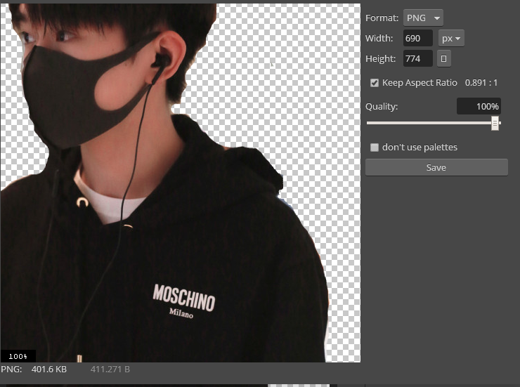Viewport: 520px width, 387px height.
Task: Click the Width field showing 690
Action: click(418, 39)
